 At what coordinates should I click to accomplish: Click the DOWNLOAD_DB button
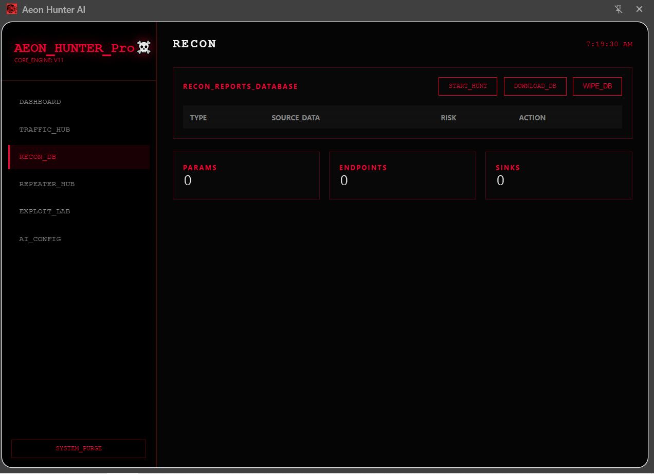pyautogui.click(x=535, y=86)
